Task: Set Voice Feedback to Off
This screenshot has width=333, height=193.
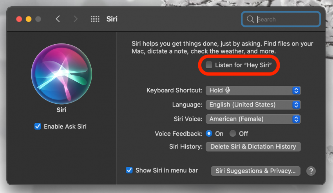Action: 233,133
